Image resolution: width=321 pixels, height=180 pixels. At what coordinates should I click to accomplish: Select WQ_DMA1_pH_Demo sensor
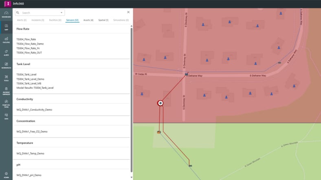coord(29,175)
